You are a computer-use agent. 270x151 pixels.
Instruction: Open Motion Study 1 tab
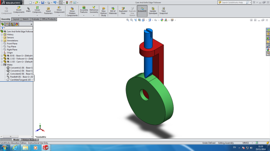(29, 140)
